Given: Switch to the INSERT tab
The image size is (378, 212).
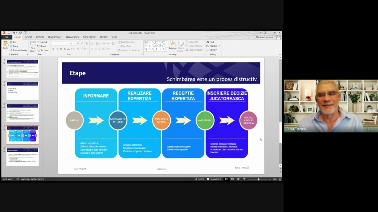Looking at the screenshot, I should [28, 37].
